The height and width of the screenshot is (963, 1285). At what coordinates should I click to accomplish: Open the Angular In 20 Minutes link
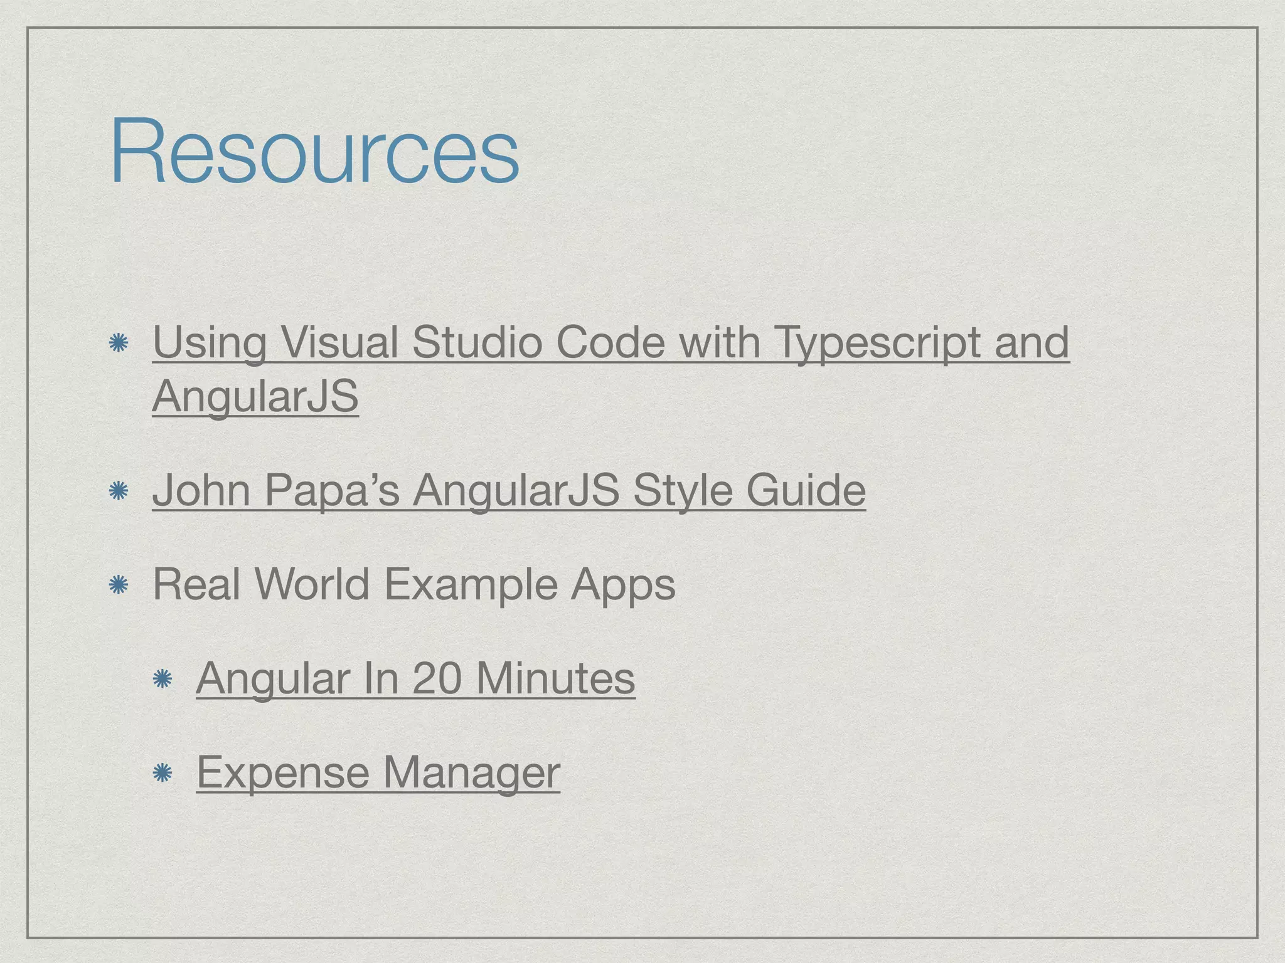pyautogui.click(x=415, y=679)
